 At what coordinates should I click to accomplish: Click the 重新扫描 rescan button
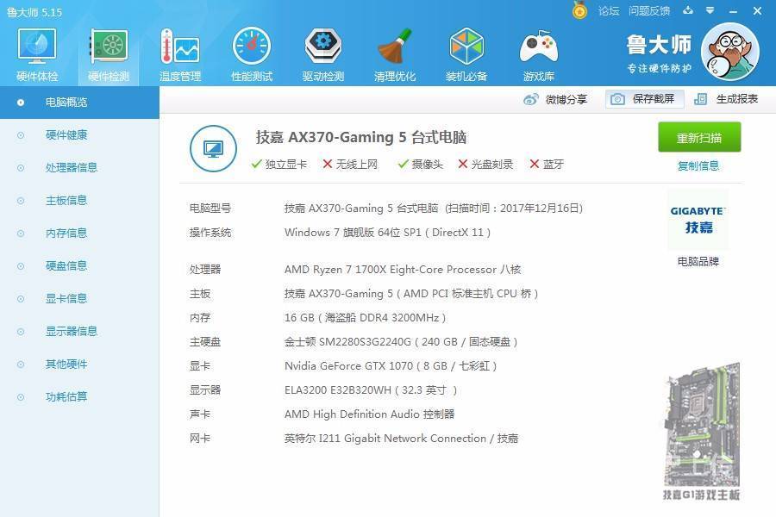coord(698,137)
